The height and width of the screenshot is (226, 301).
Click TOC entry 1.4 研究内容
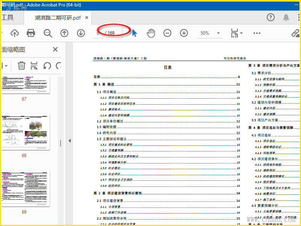click(x=168, y=133)
